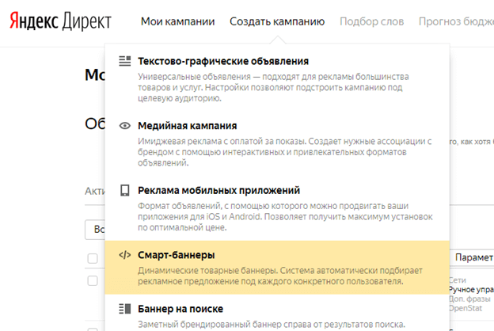Click the text 'Ручное упра'
494x331 pixels.
point(471,289)
